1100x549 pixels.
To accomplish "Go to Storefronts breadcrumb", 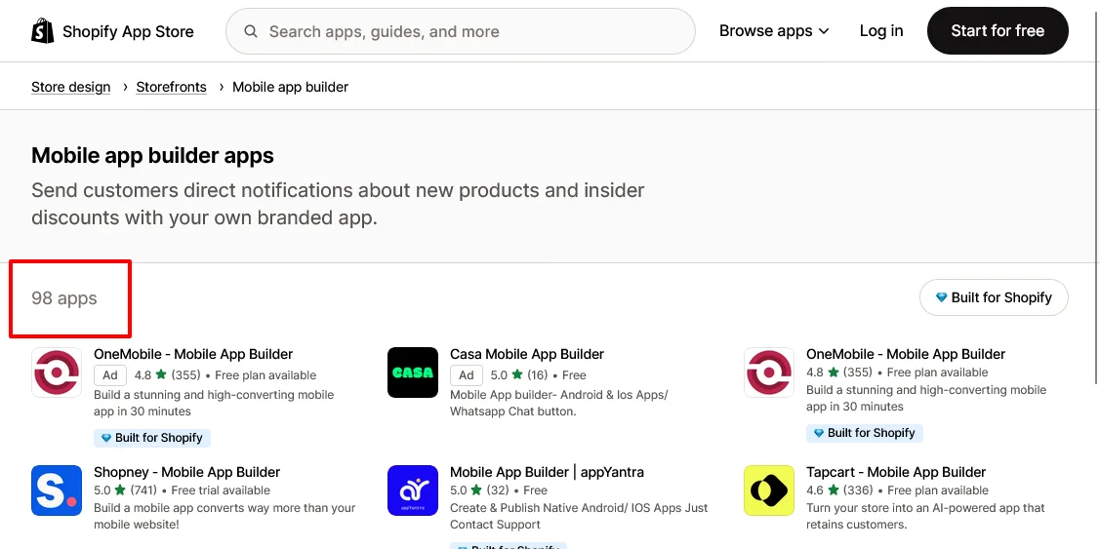I will [x=171, y=87].
